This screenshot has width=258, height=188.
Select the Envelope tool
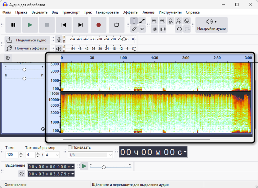click(142, 21)
